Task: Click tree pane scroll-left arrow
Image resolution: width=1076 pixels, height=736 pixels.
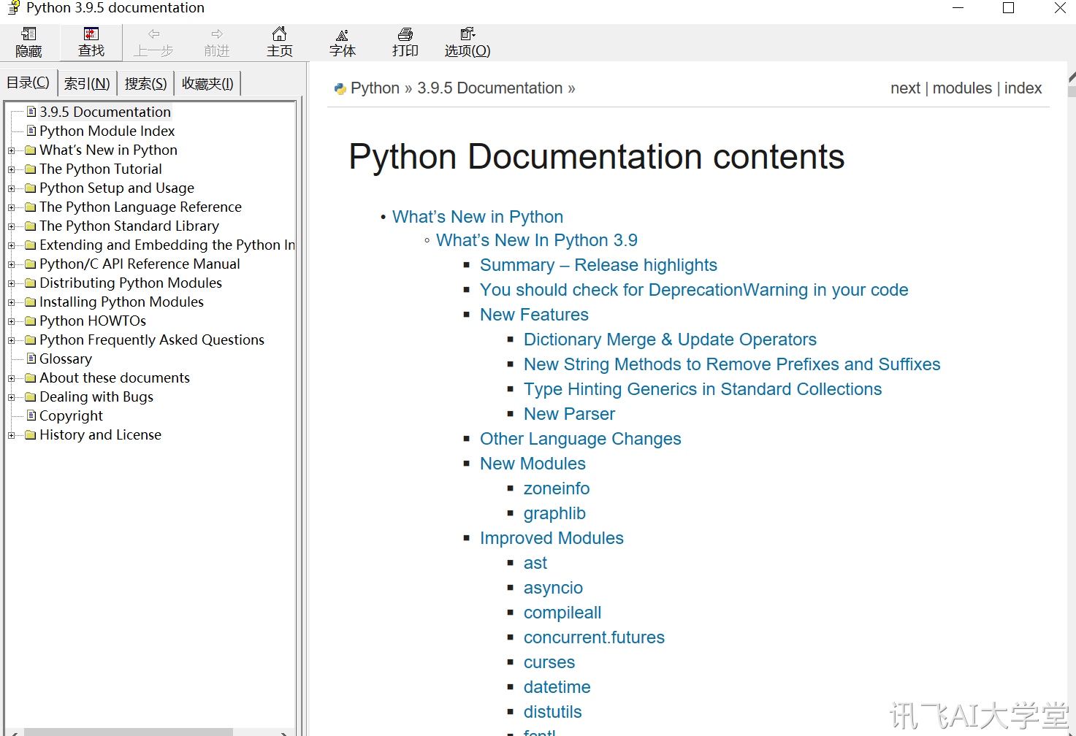Action: 14,732
